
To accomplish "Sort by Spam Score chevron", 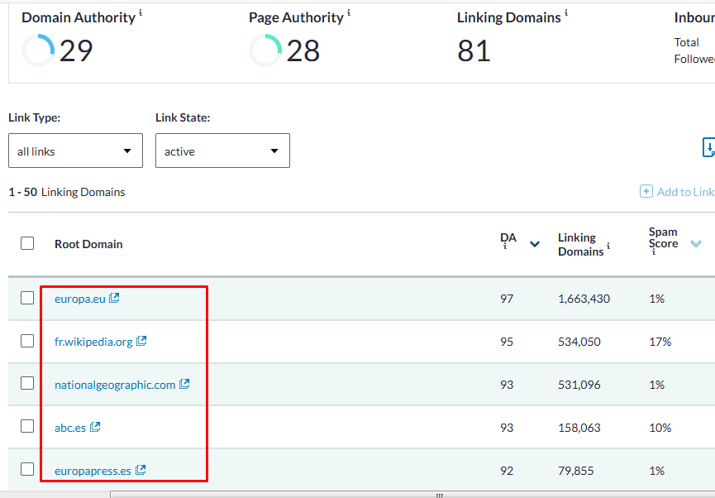I will pyautogui.click(x=695, y=243).
